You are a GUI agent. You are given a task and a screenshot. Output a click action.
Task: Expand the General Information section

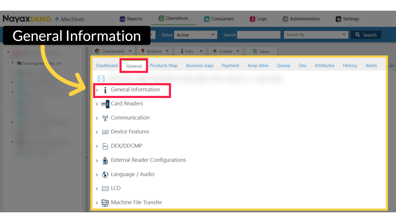click(97, 90)
